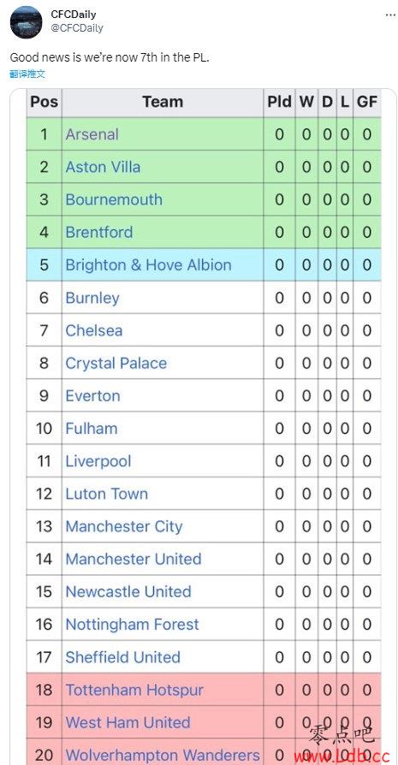Click the translate tweet link
This screenshot has width=398, height=765.
click(x=27, y=74)
